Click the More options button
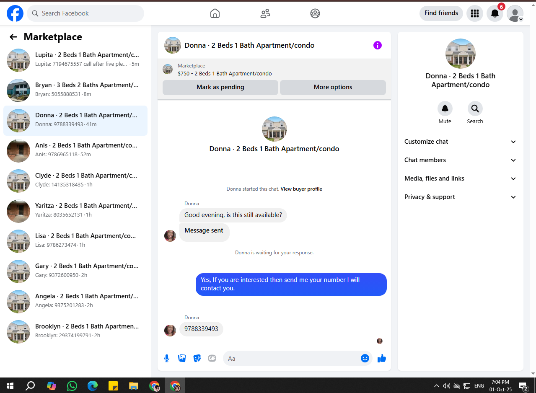This screenshot has width=536, height=393. 333,88
